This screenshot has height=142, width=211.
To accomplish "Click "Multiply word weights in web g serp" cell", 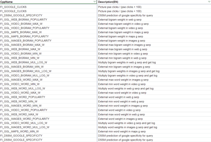I will pyautogui.click(x=154, y=88).
